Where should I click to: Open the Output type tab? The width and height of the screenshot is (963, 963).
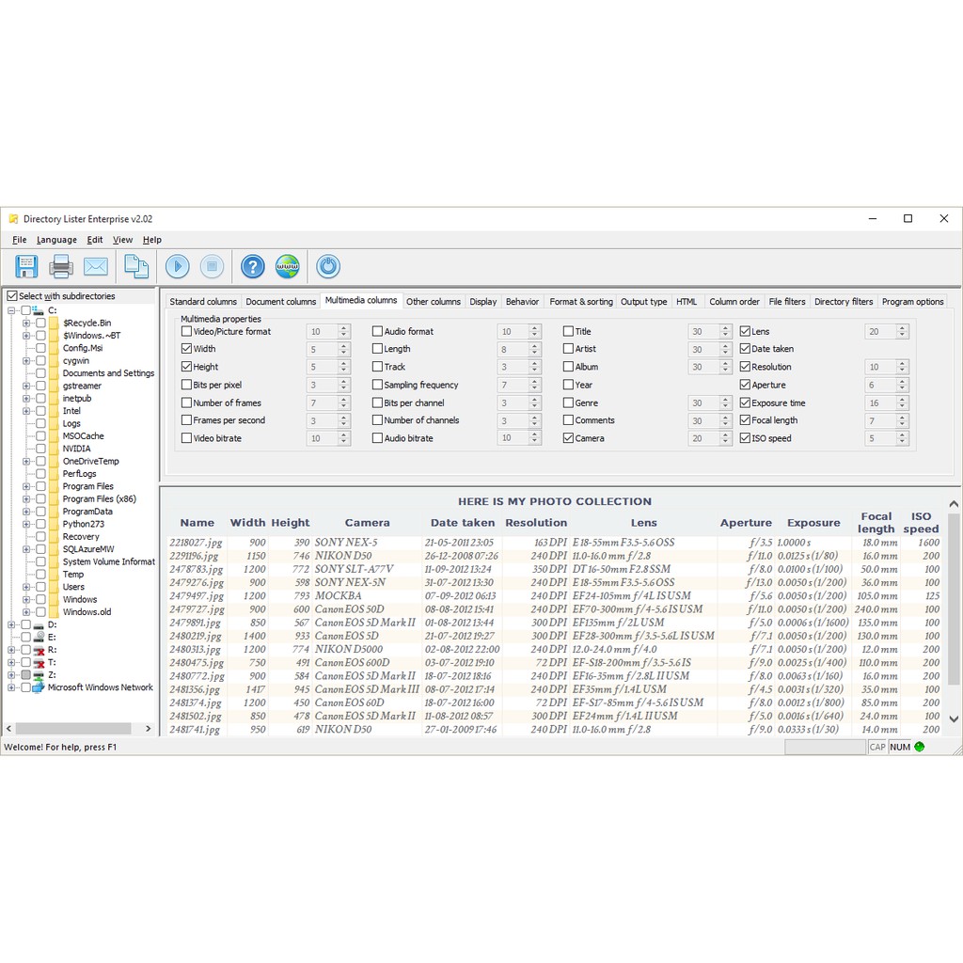643,302
